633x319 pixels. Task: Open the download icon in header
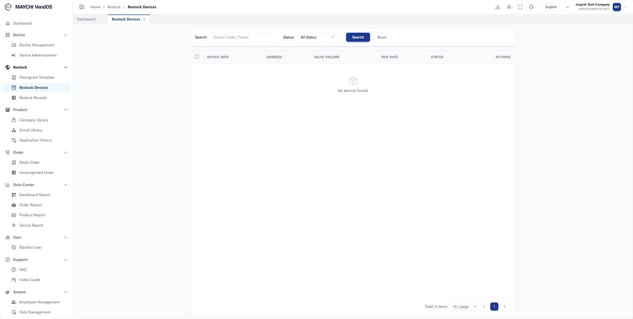(x=498, y=7)
